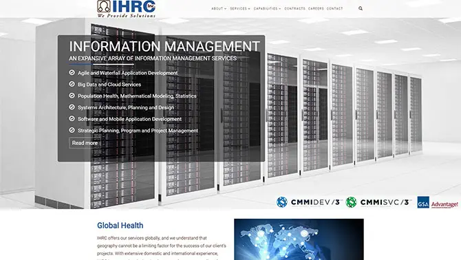Image resolution: width=461 pixels, height=260 pixels.
Task: Click check icon beside Population Health
Action: coord(72,96)
